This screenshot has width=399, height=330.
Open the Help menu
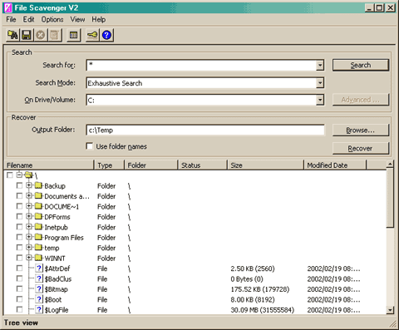99,19
